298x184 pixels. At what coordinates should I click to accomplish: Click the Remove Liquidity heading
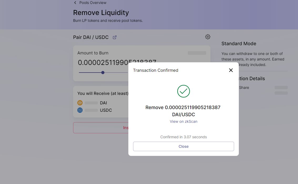click(101, 13)
